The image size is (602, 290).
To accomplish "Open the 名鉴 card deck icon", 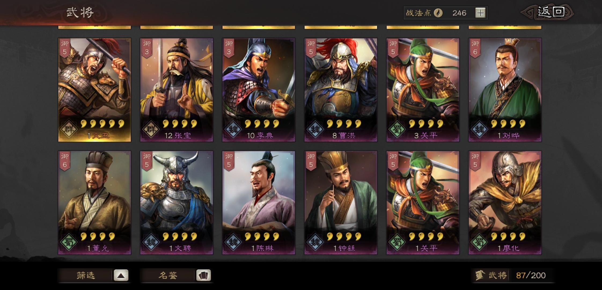I will (203, 275).
